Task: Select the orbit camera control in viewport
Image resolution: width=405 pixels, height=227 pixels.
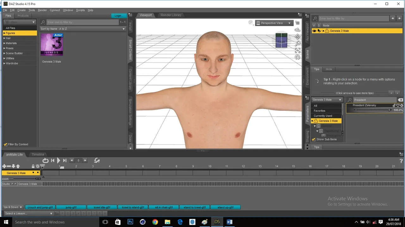Action: (297, 30)
